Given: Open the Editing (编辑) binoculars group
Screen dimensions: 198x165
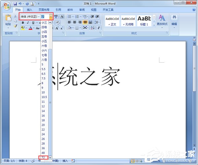Looking at the screenshot, I should pyautogui.click(x=174, y=20).
